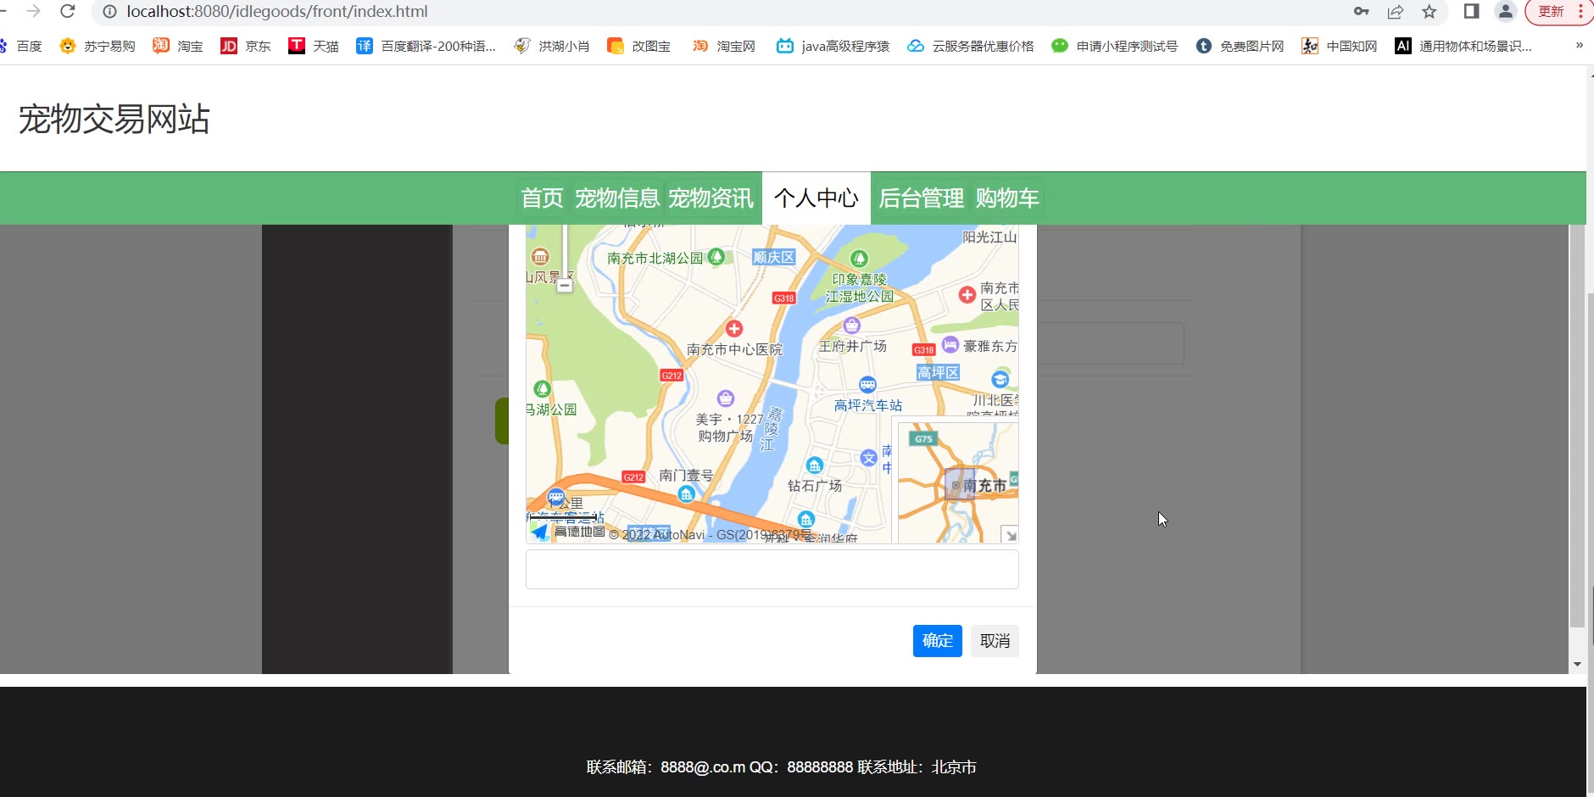Open the 购物车 nav item
Viewport: 1594px width, 797px height.
tap(1007, 198)
